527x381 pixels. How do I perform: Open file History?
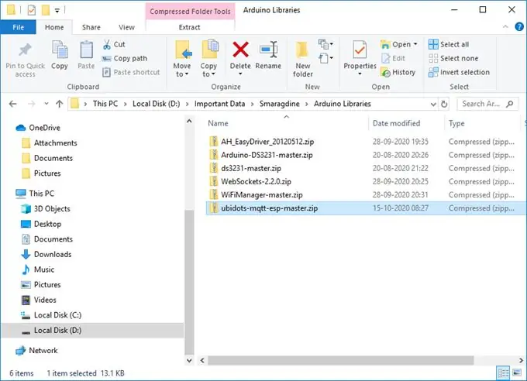coord(398,72)
